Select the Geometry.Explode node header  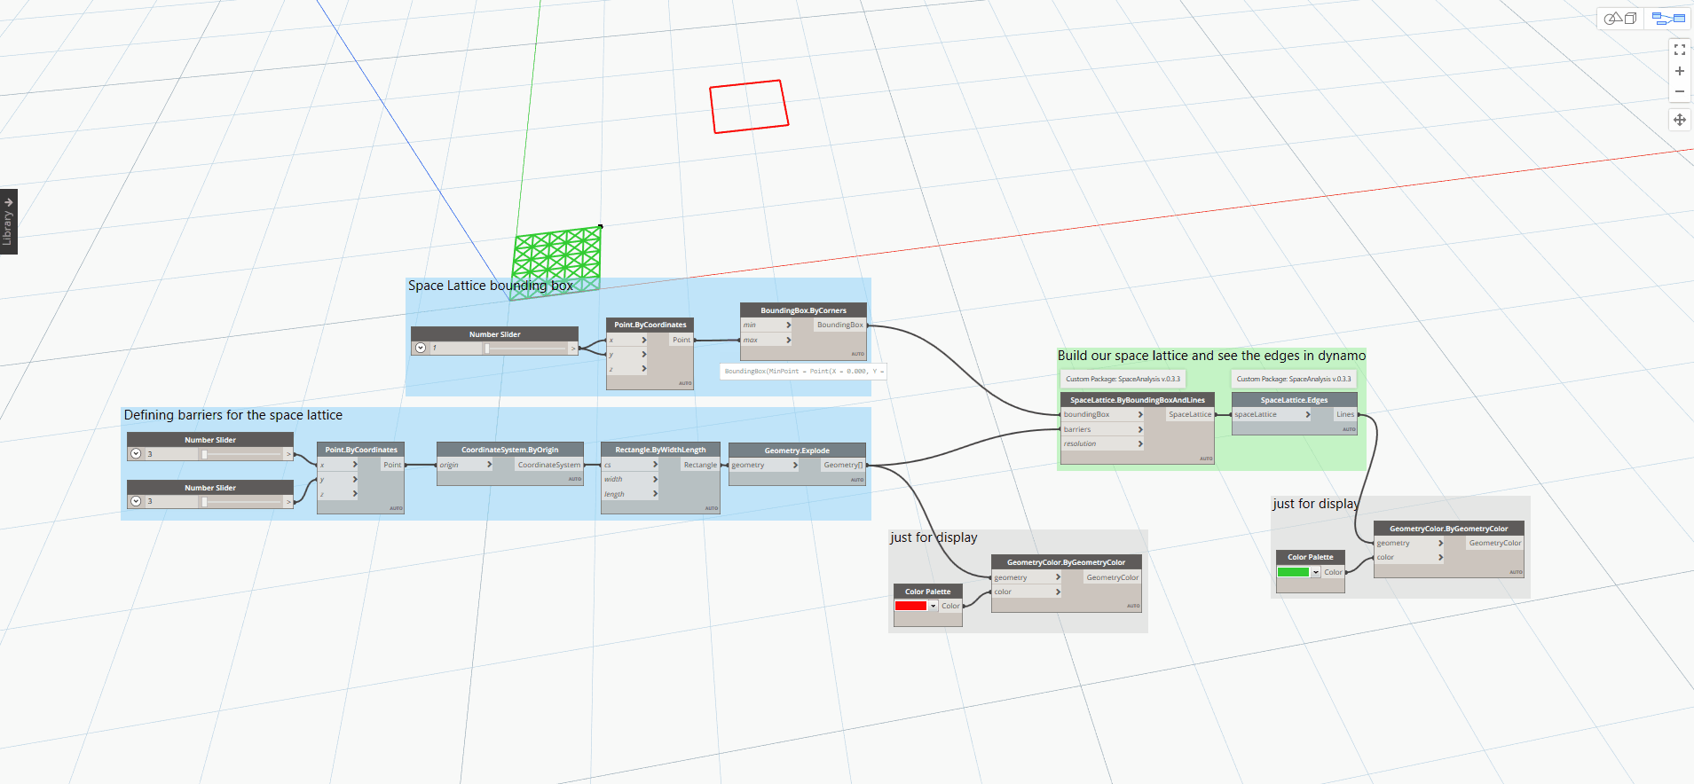click(x=797, y=451)
